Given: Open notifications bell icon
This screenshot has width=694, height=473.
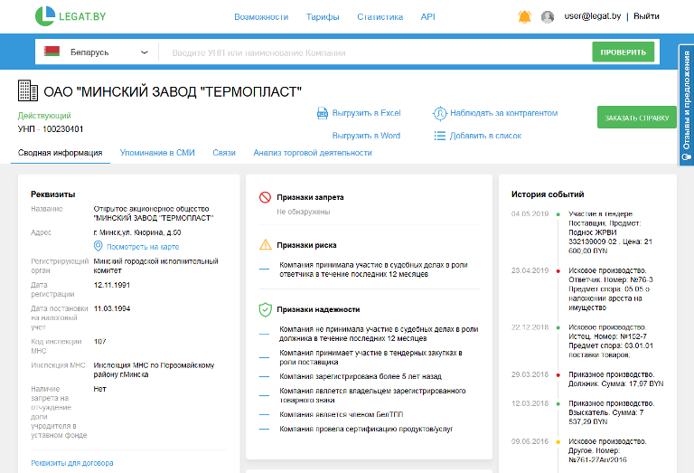Looking at the screenshot, I should tap(524, 17).
